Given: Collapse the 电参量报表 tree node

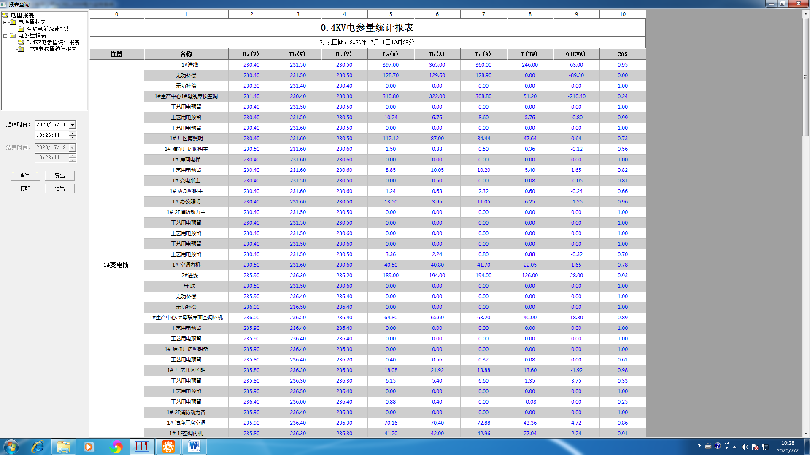Looking at the screenshot, I should coord(5,36).
